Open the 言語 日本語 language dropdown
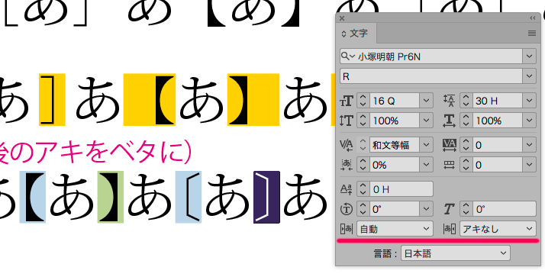The width and height of the screenshot is (545, 280). click(456, 253)
